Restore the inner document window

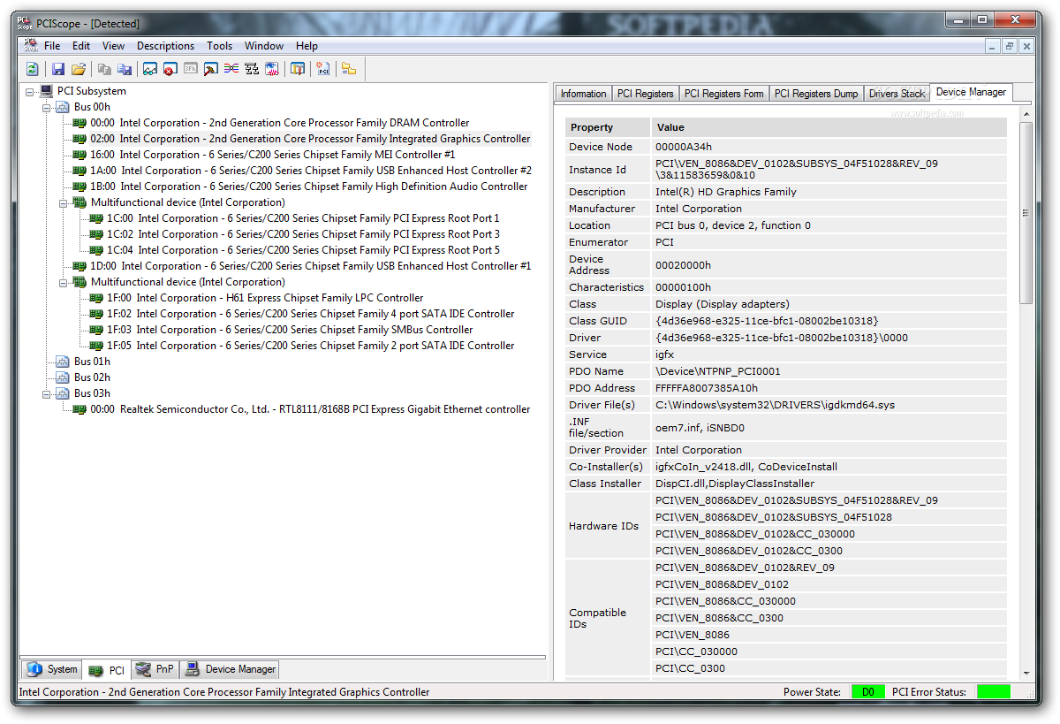click(1009, 46)
